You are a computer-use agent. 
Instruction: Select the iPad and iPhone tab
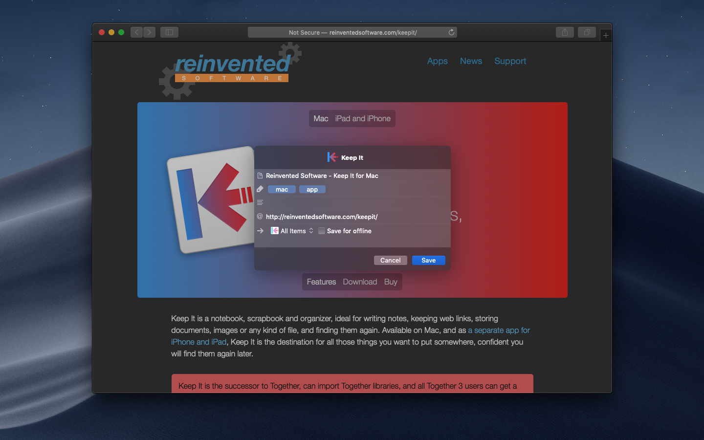363,118
